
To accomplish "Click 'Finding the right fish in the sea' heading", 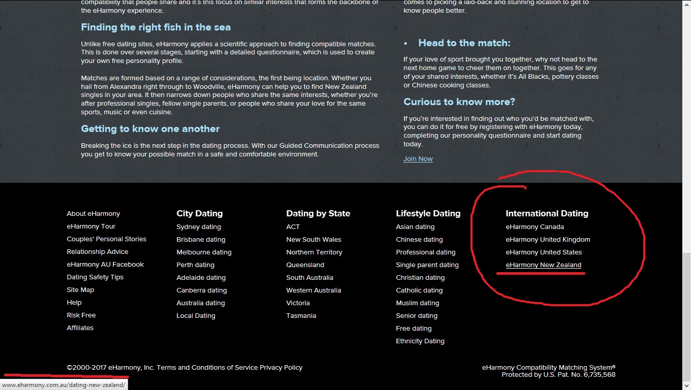I will (155, 27).
